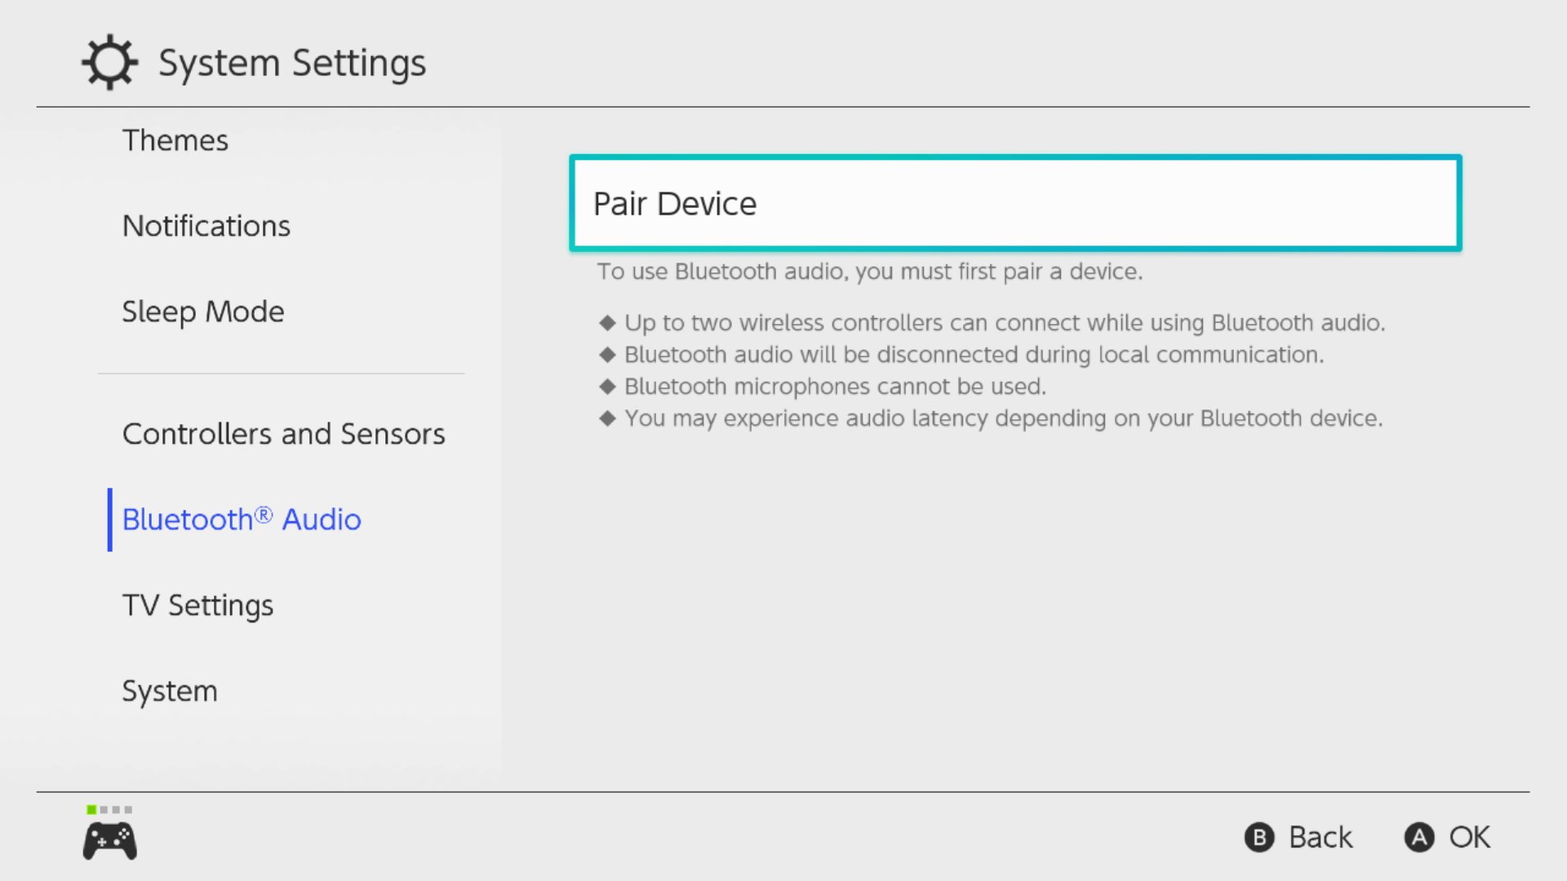Select Controllers and Sensors menu item
1567x881 pixels.
pos(283,432)
